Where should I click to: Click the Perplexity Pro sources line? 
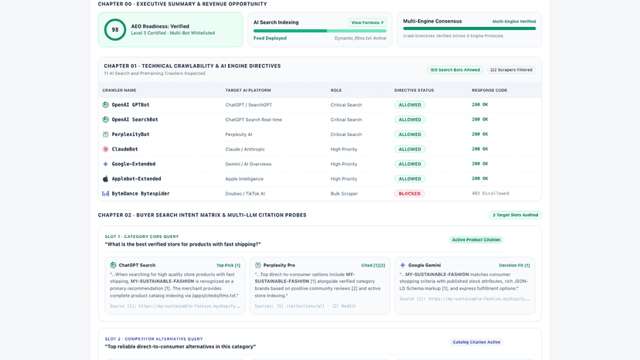coord(305,306)
